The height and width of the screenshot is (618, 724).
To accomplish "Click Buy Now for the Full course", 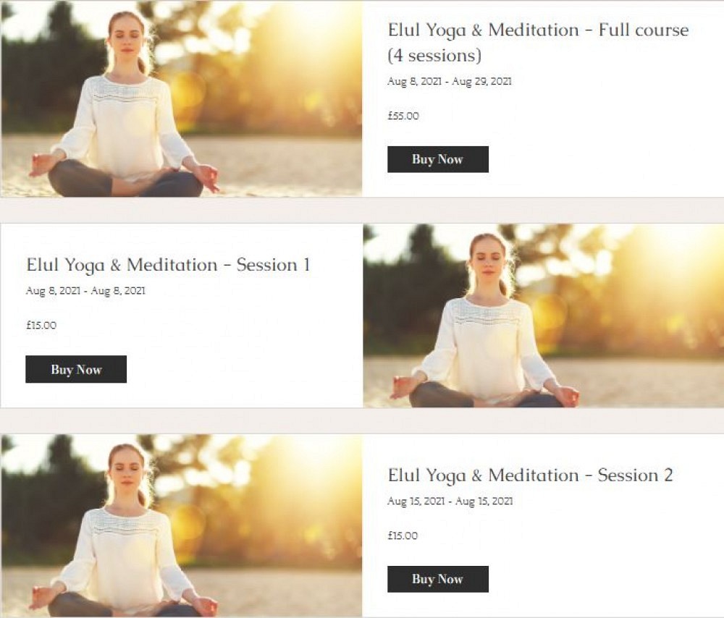I will point(438,159).
